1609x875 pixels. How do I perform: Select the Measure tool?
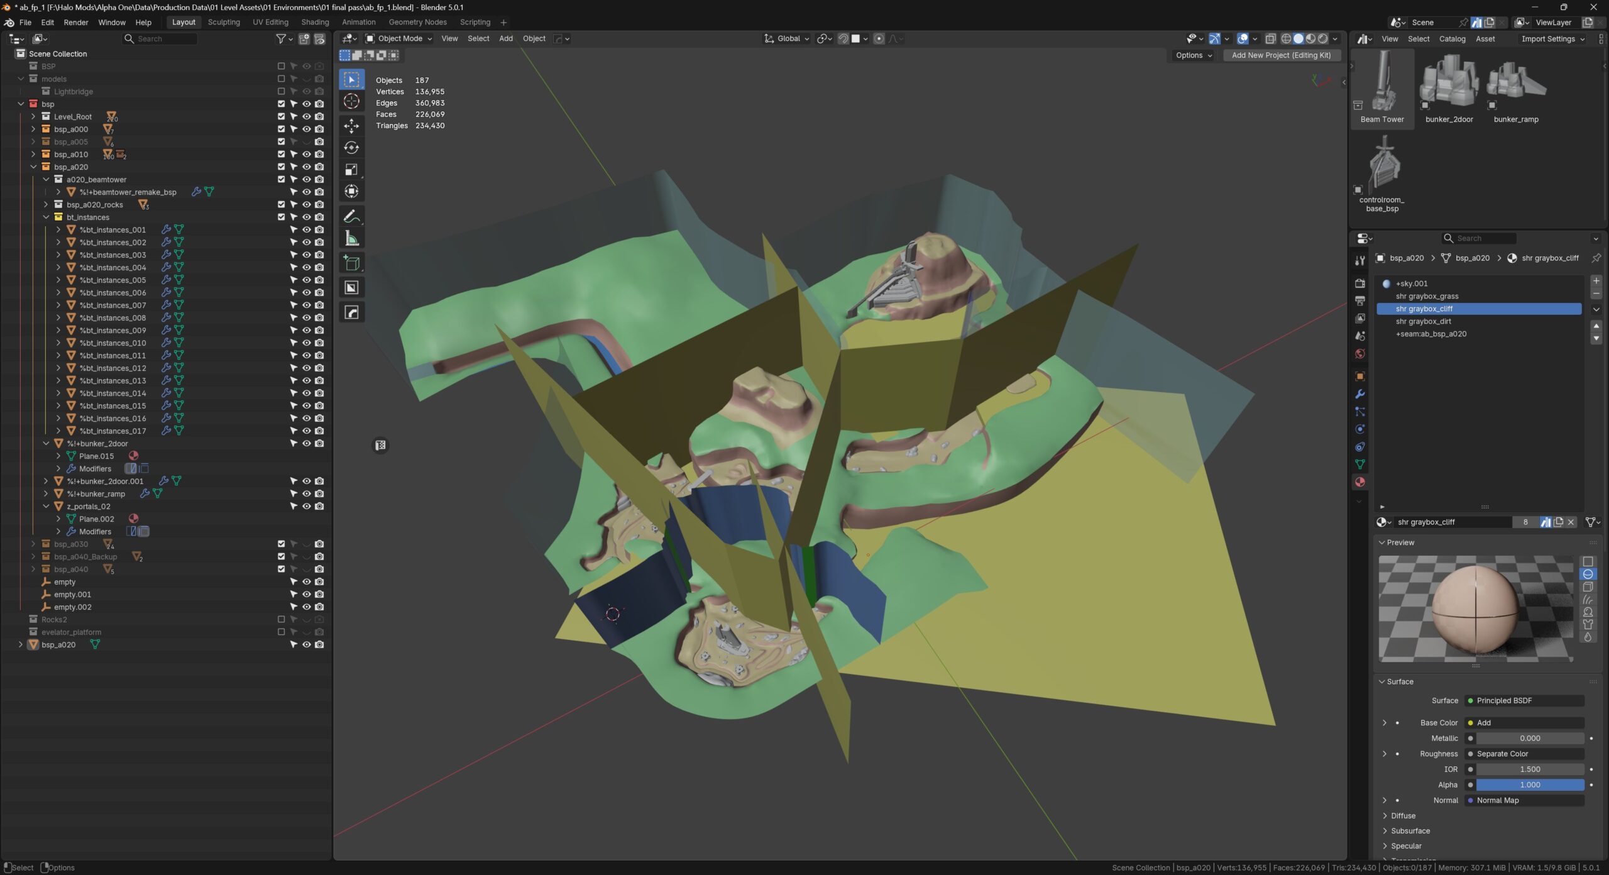click(351, 239)
